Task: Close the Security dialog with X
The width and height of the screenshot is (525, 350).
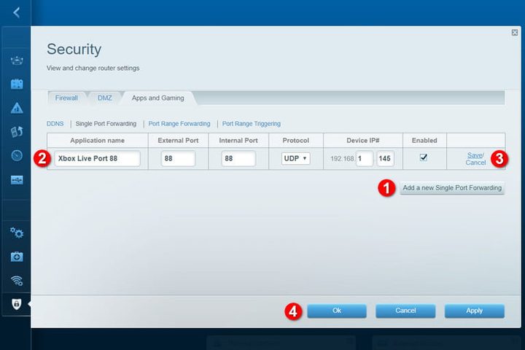Action: (515, 33)
